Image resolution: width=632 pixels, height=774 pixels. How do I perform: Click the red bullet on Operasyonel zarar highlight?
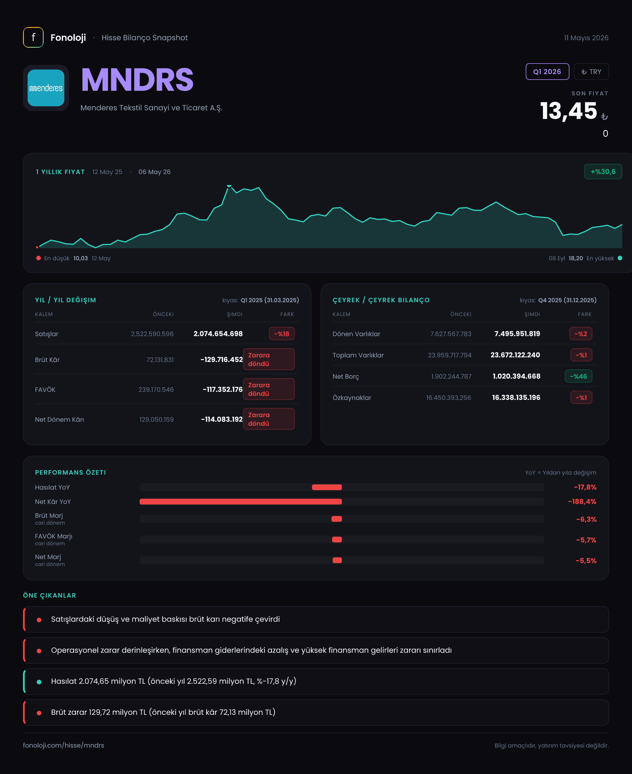[39, 650]
